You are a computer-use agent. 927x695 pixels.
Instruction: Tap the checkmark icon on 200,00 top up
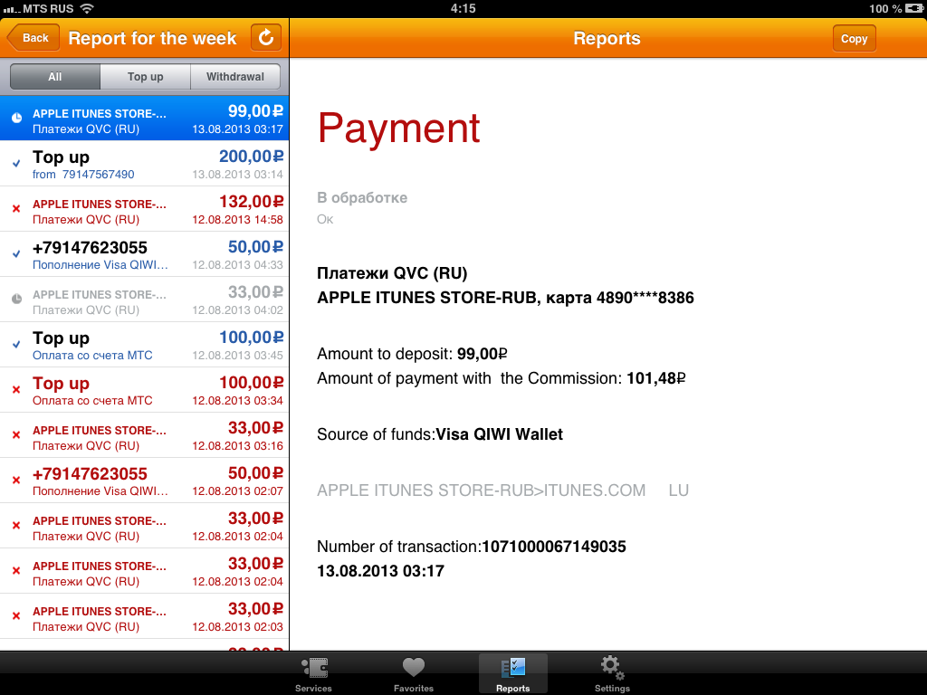click(x=16, y=163)
